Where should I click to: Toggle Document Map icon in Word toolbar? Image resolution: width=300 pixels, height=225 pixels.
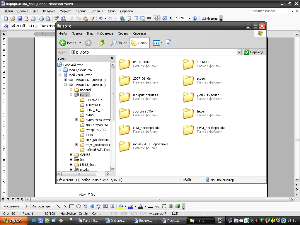pyautogui.click(x=165, y=18)
